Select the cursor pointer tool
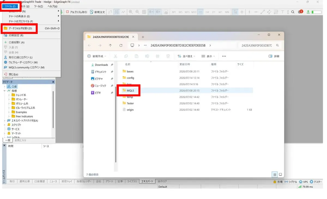The image size is (327, 199). coord(235,12)
